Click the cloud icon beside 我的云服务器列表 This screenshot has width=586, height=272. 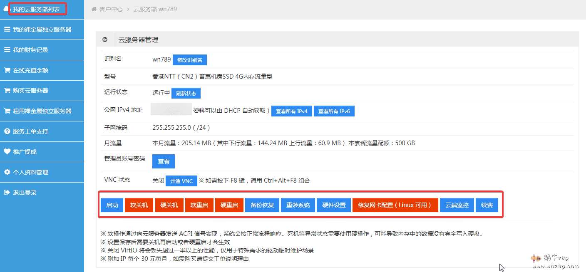pyautogui.click(x=6, y=9)
